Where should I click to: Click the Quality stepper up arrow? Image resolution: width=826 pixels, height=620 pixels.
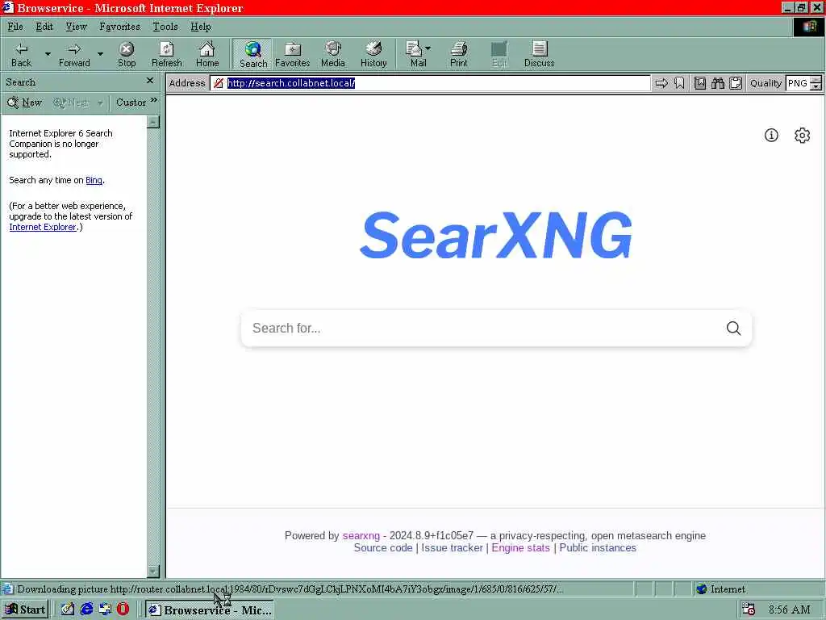(x=816, y=80)
